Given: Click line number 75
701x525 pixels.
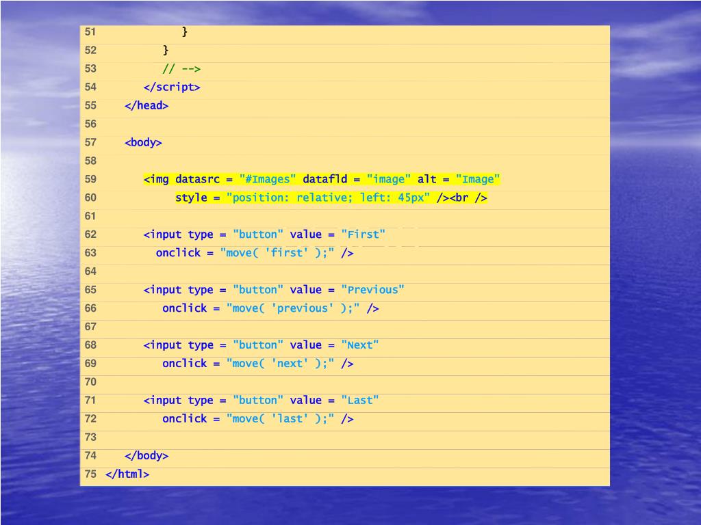Looking at the screenshot, I should coord(90,474).
